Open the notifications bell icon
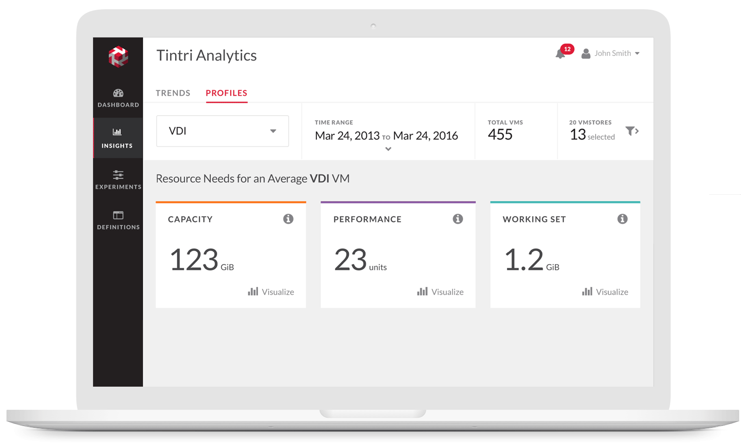This screenshot has width=748, height=444. pyautogui.click(x=560, y=54)
